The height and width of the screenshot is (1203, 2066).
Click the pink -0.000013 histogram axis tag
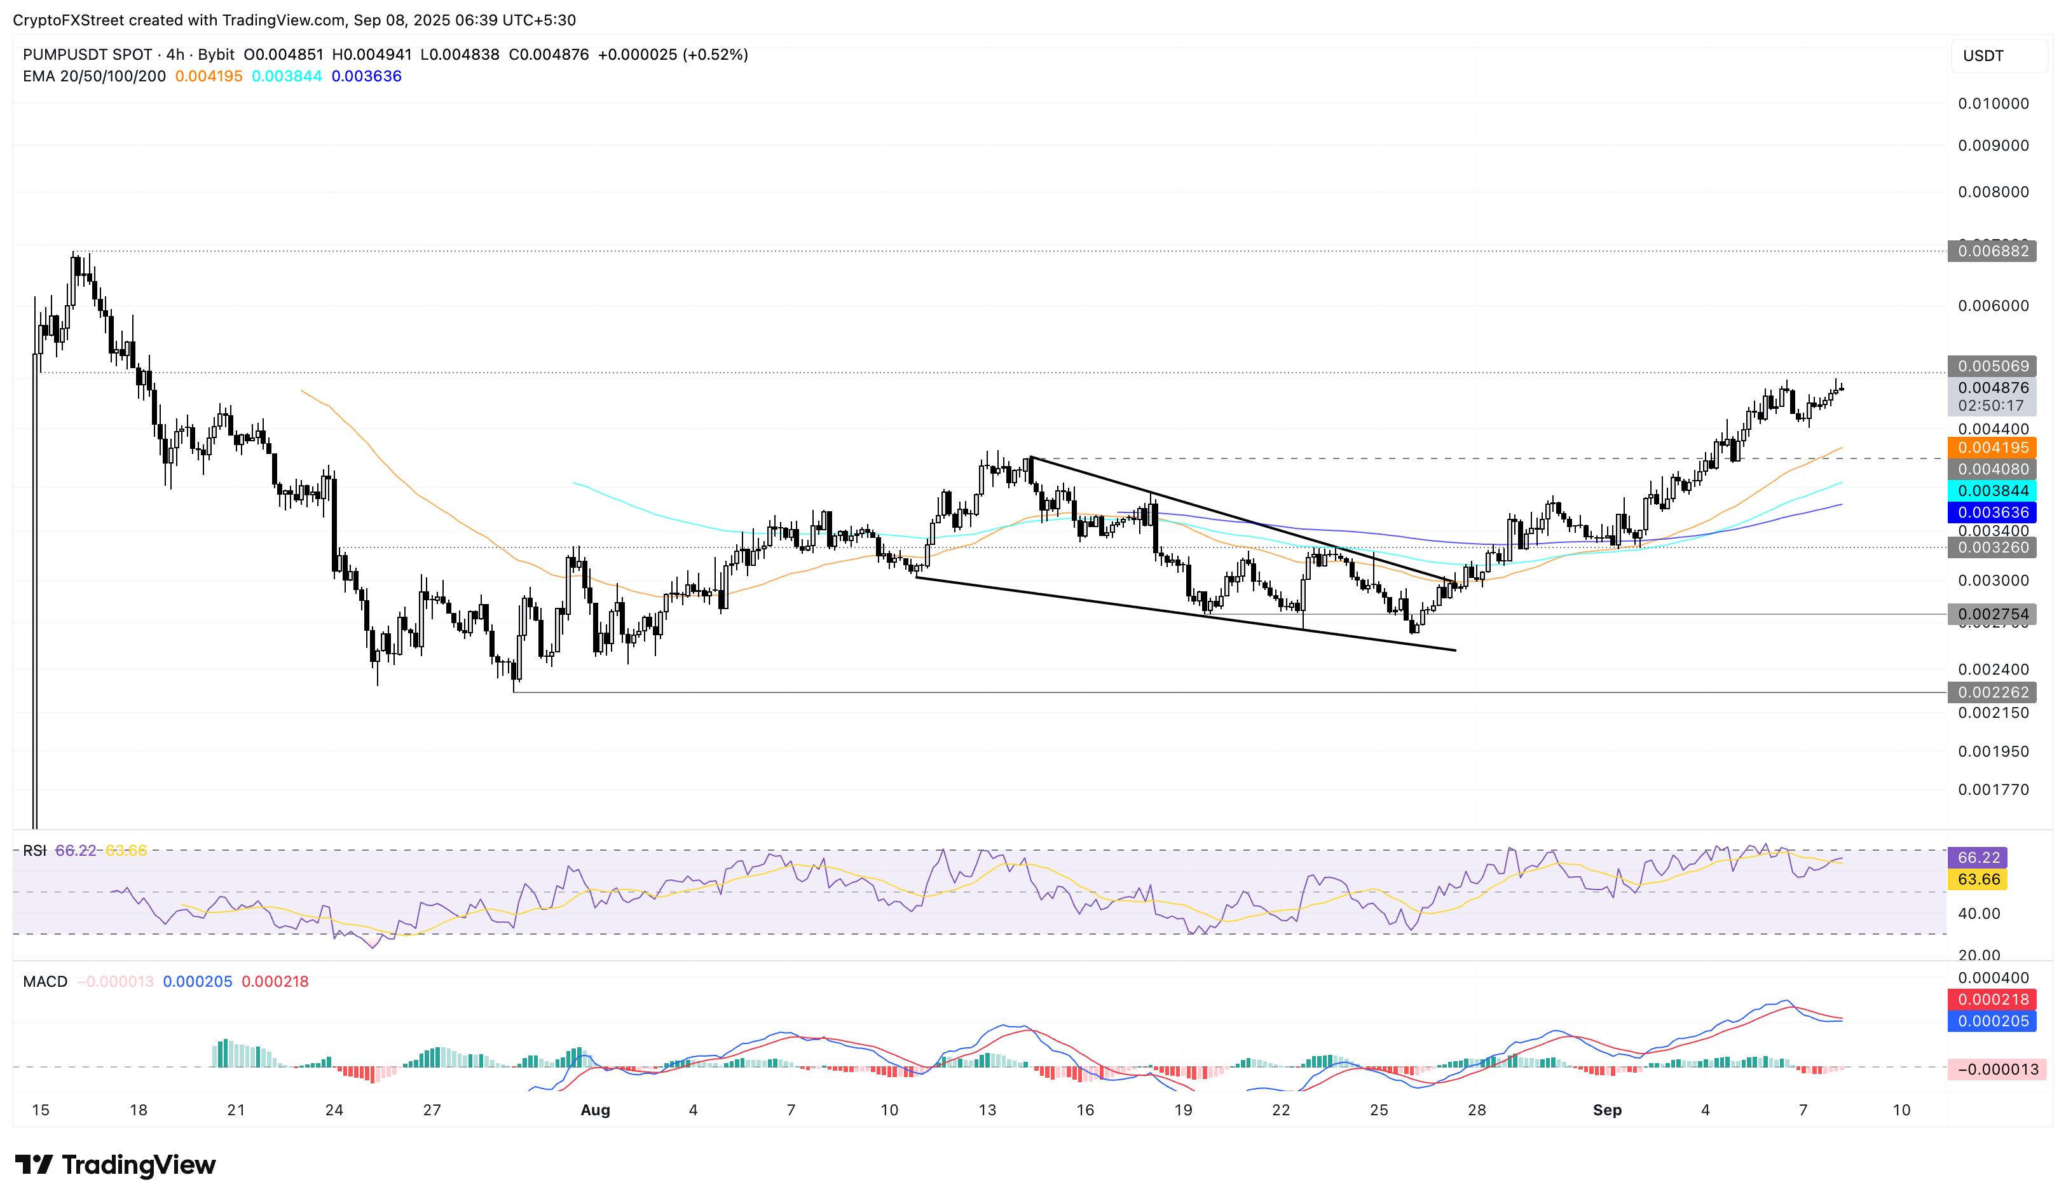1996,1069
